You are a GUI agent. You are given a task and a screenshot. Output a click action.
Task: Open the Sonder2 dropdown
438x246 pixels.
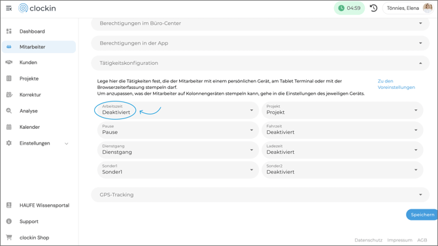click(x=342, y=169)
